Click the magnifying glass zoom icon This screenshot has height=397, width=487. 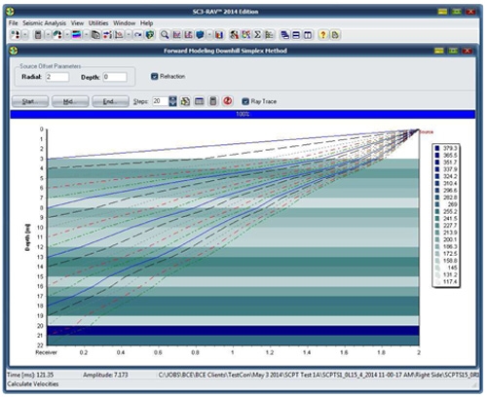pos(165,35)
